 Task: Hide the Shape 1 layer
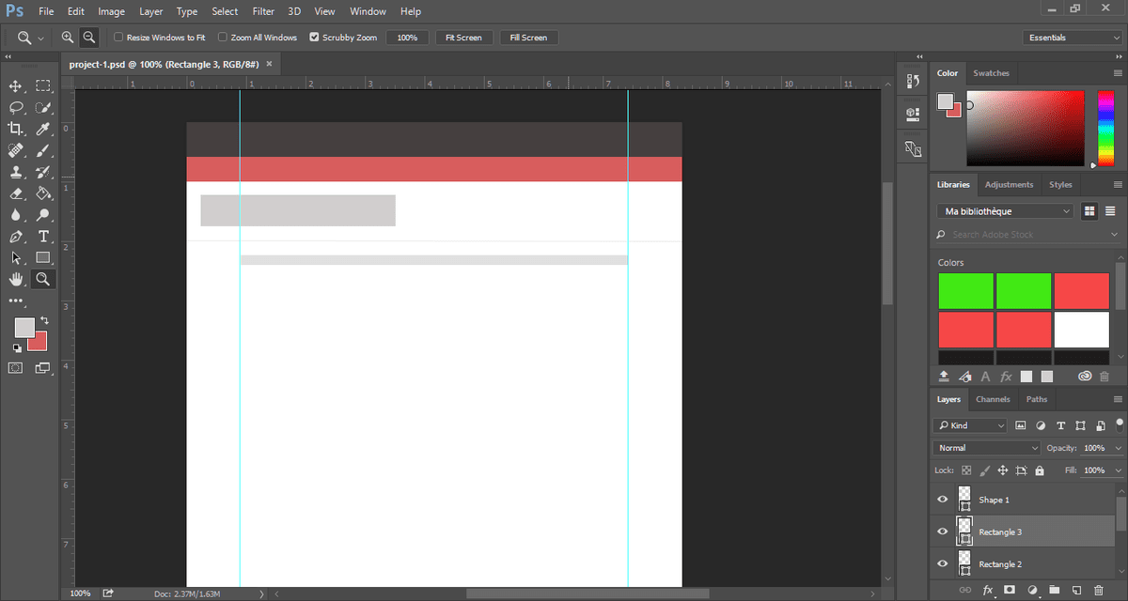coord(943,500)
